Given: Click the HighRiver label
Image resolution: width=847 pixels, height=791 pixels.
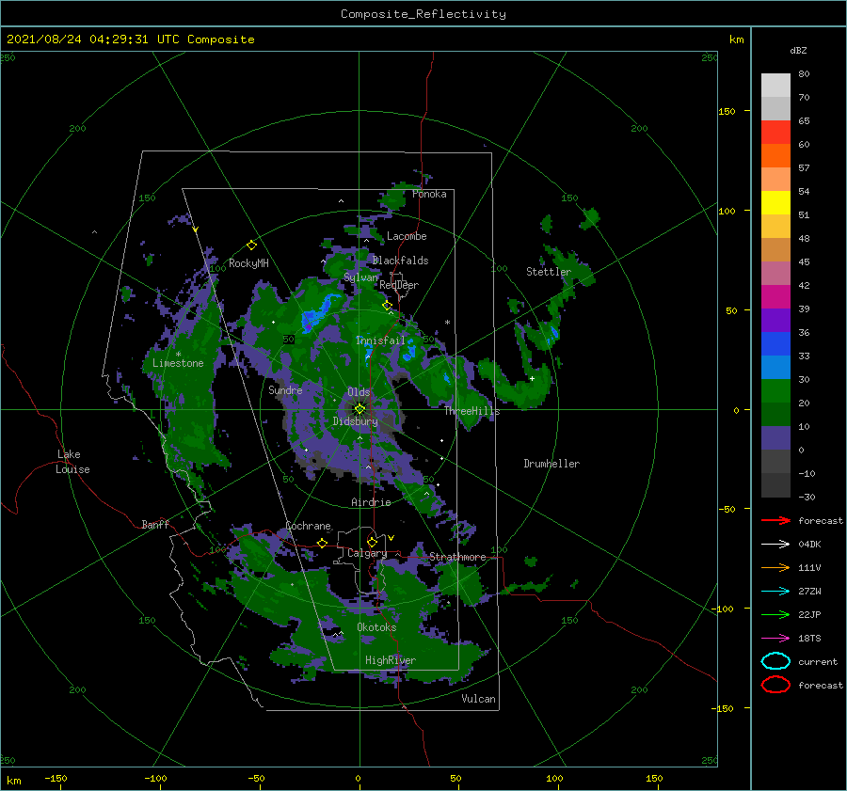Looking at the screenshot, I should (x=391, y=660).
